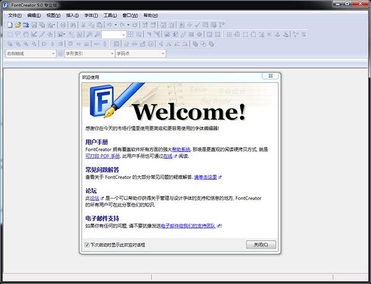Insert a filled rectangle contour icon
Image resolution: width=371 pixels, height=284 pixels.
point(191,35)
